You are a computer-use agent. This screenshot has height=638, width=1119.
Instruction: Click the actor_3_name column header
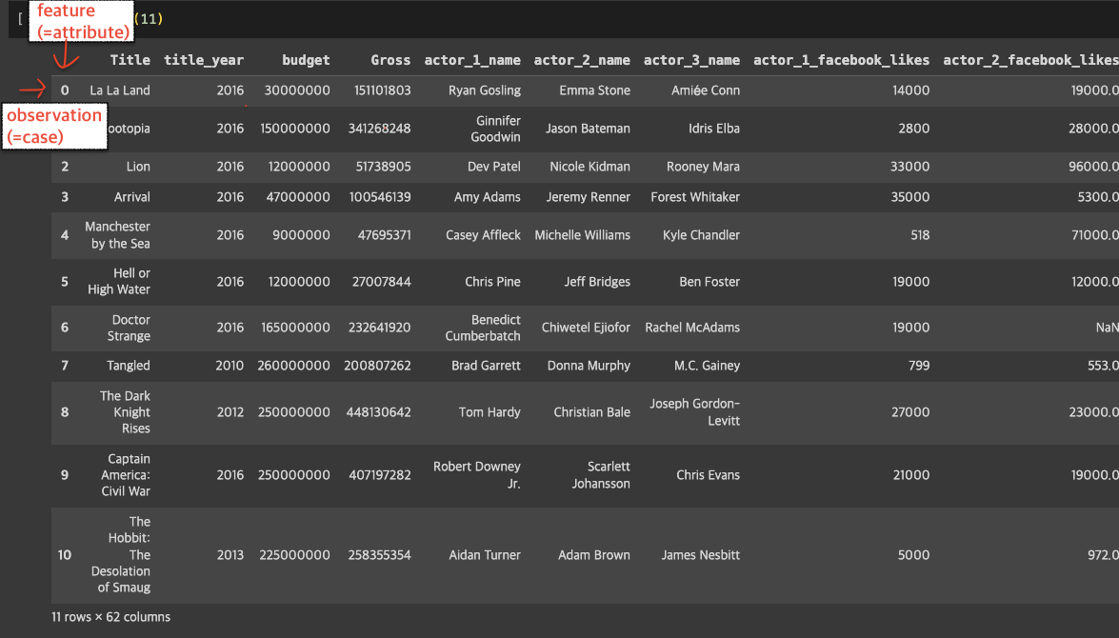[x=691, y=60]
